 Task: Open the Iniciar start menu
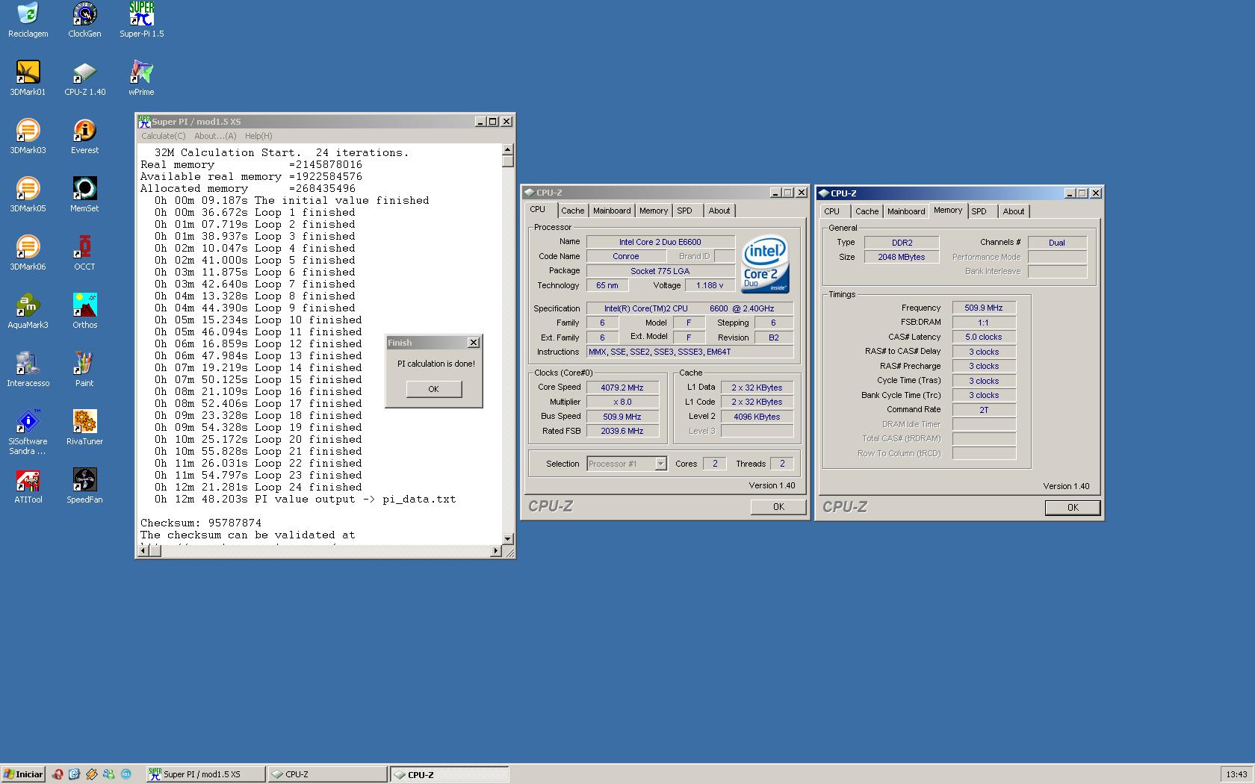[23, 774]
